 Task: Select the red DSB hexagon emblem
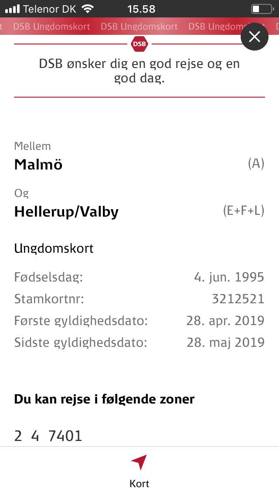[139, 44]
